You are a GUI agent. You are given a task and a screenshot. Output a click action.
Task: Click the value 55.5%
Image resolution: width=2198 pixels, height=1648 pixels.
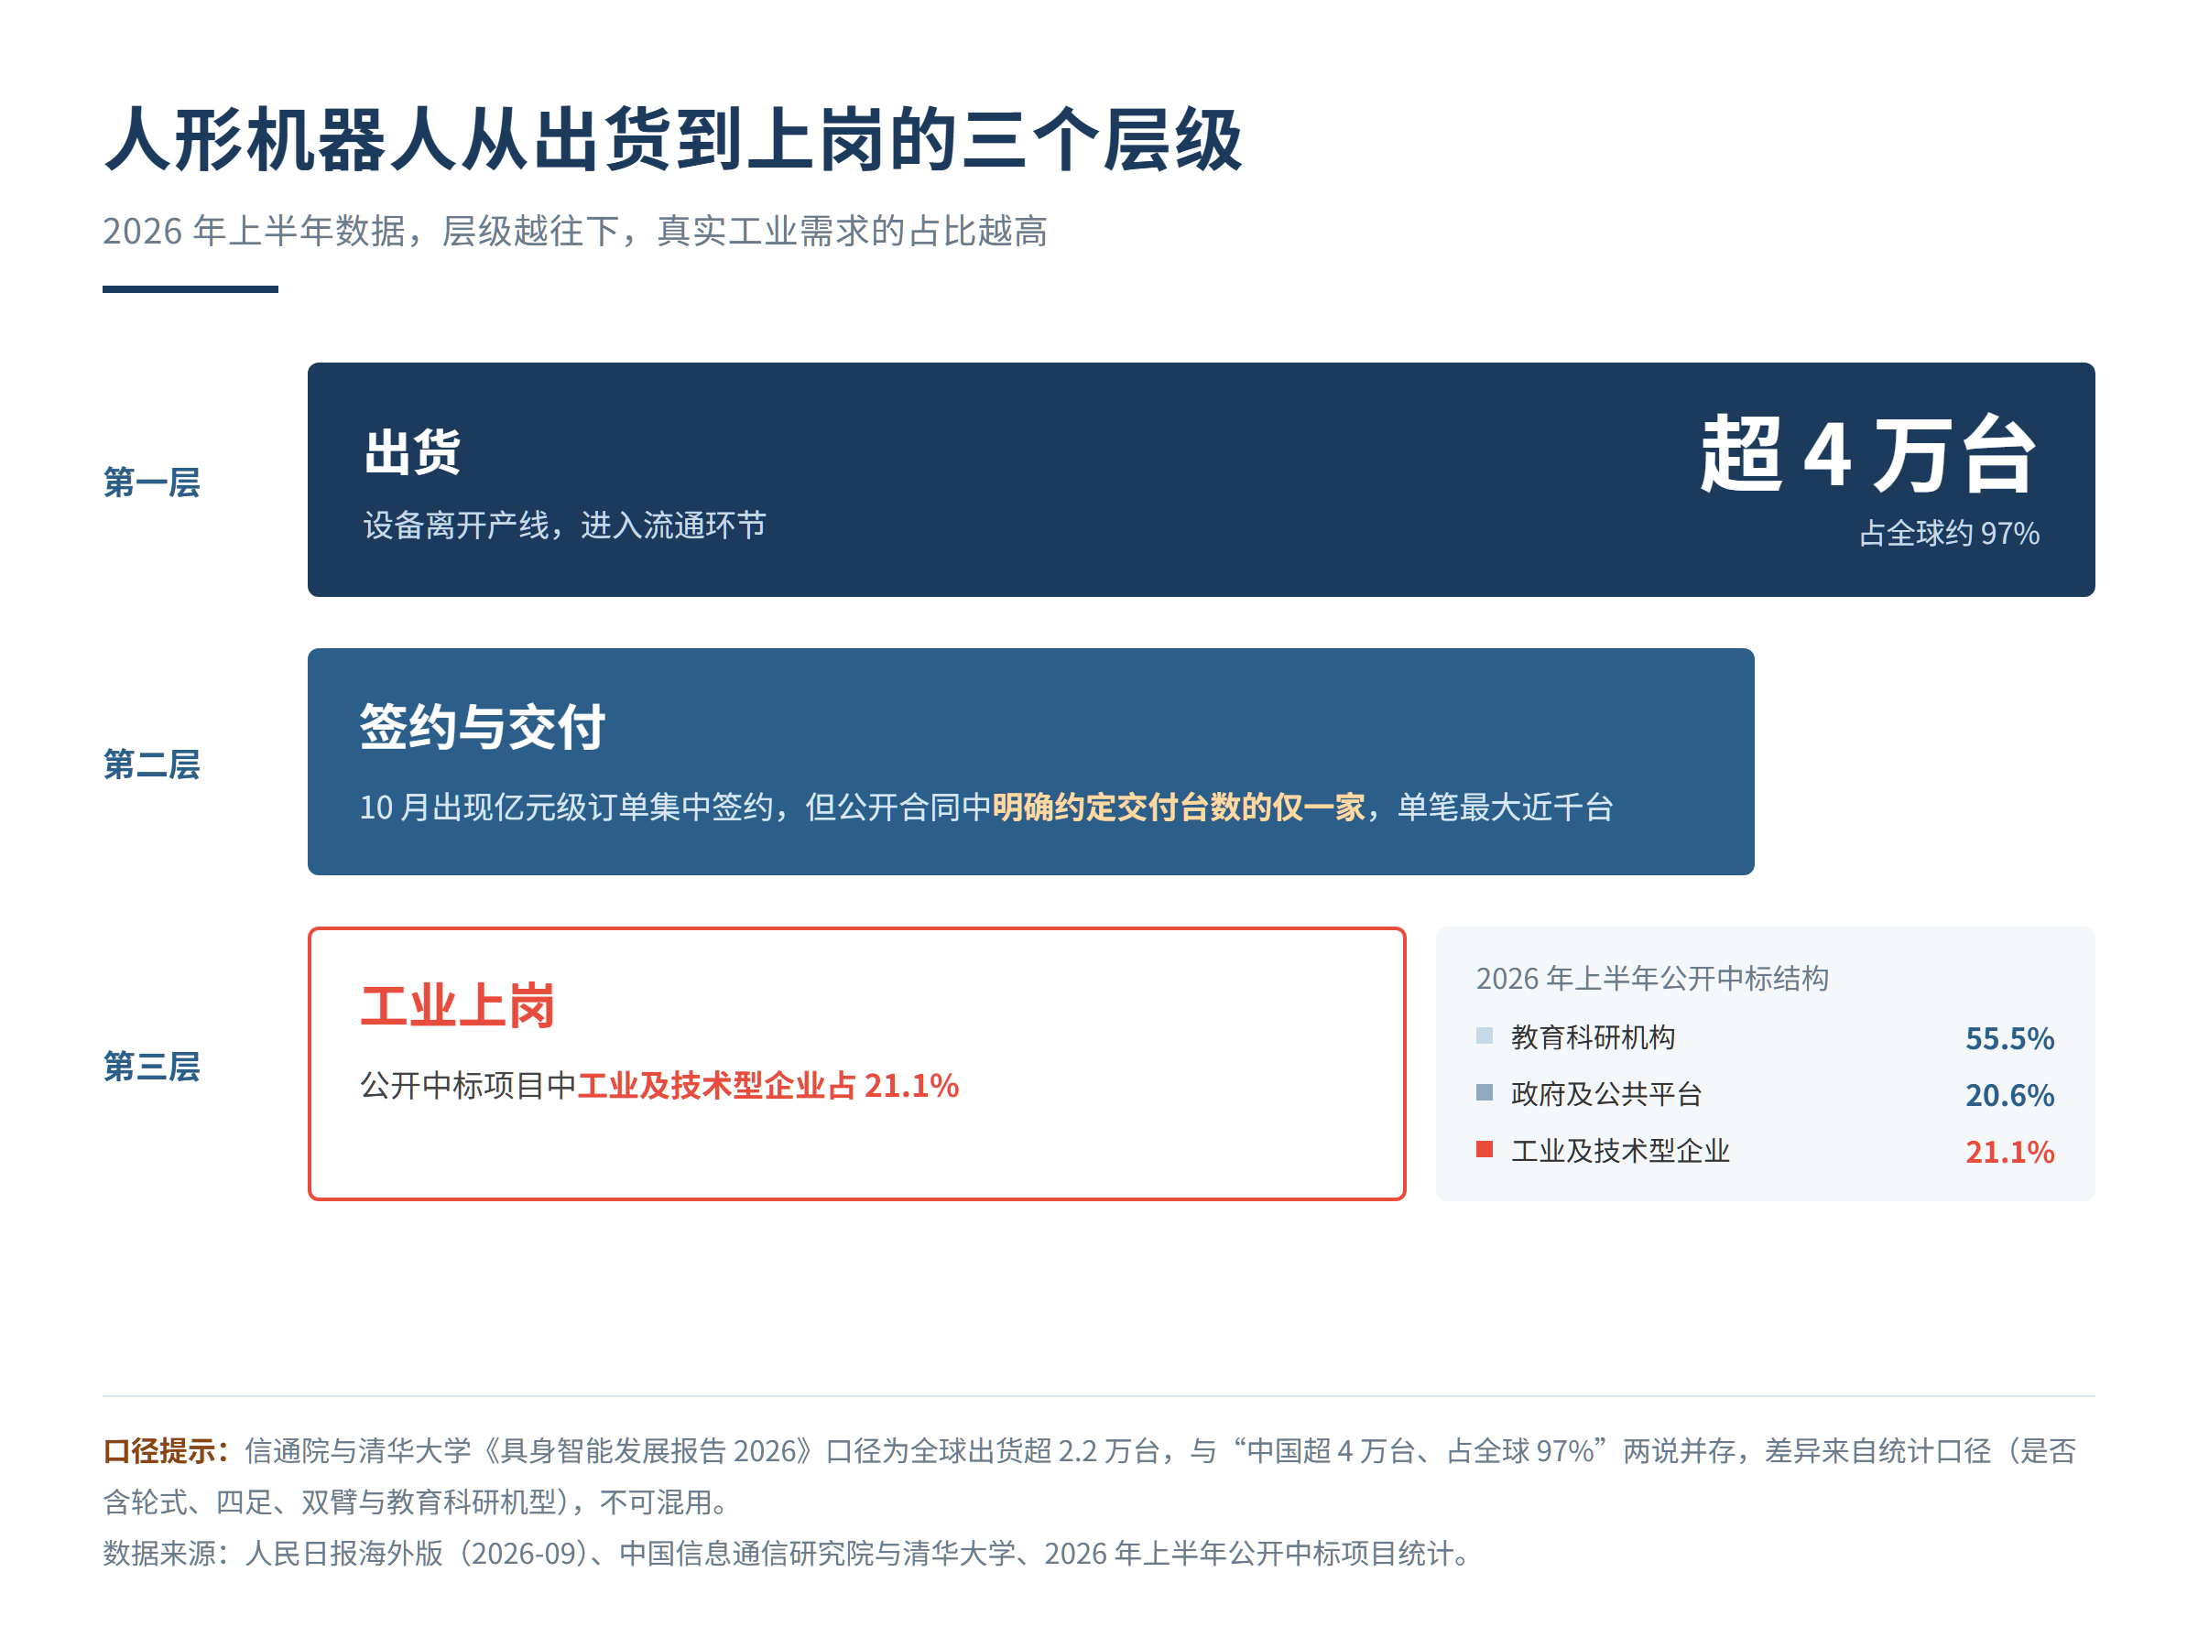pyautogui.click(x=2009, y=1038)
